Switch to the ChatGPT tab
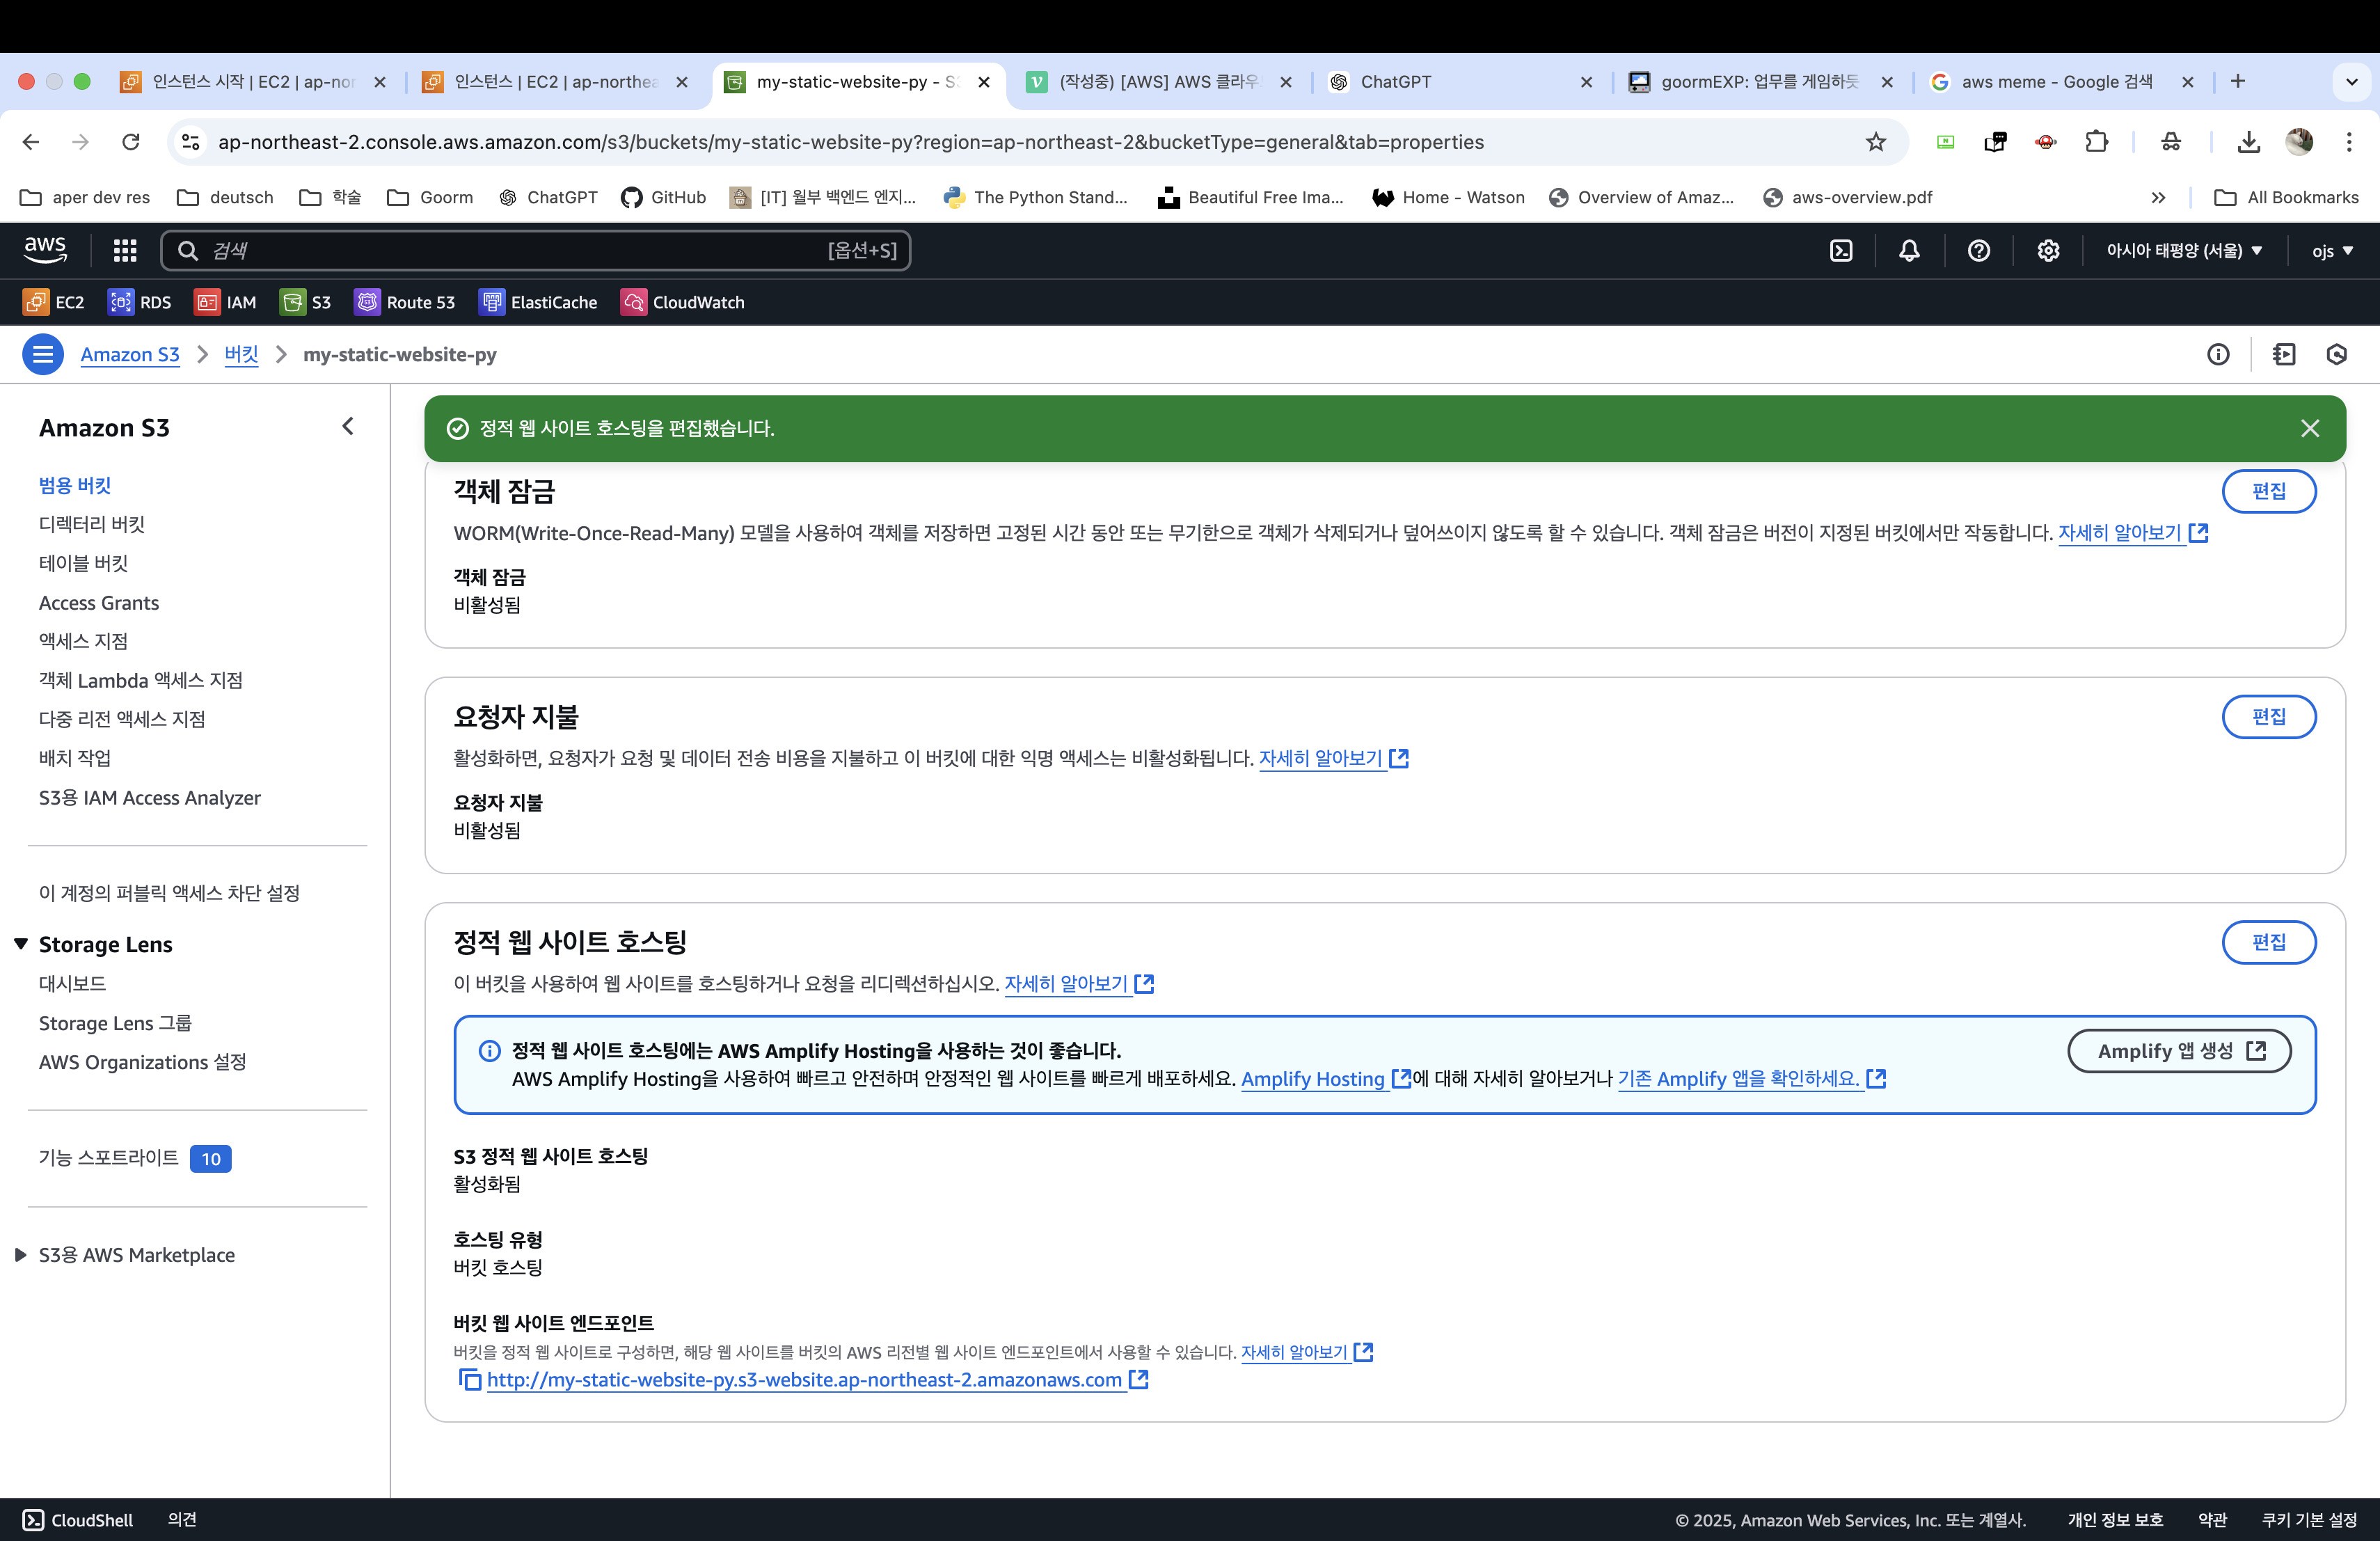Viewport: 2380px width, 1541px height. [1461, 82]
